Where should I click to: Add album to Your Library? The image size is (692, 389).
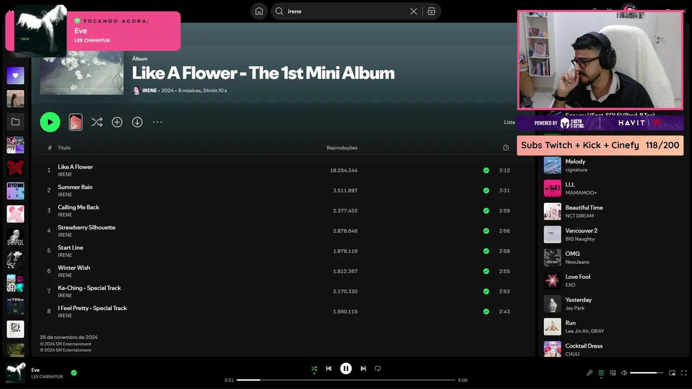[x=117, y=122]
